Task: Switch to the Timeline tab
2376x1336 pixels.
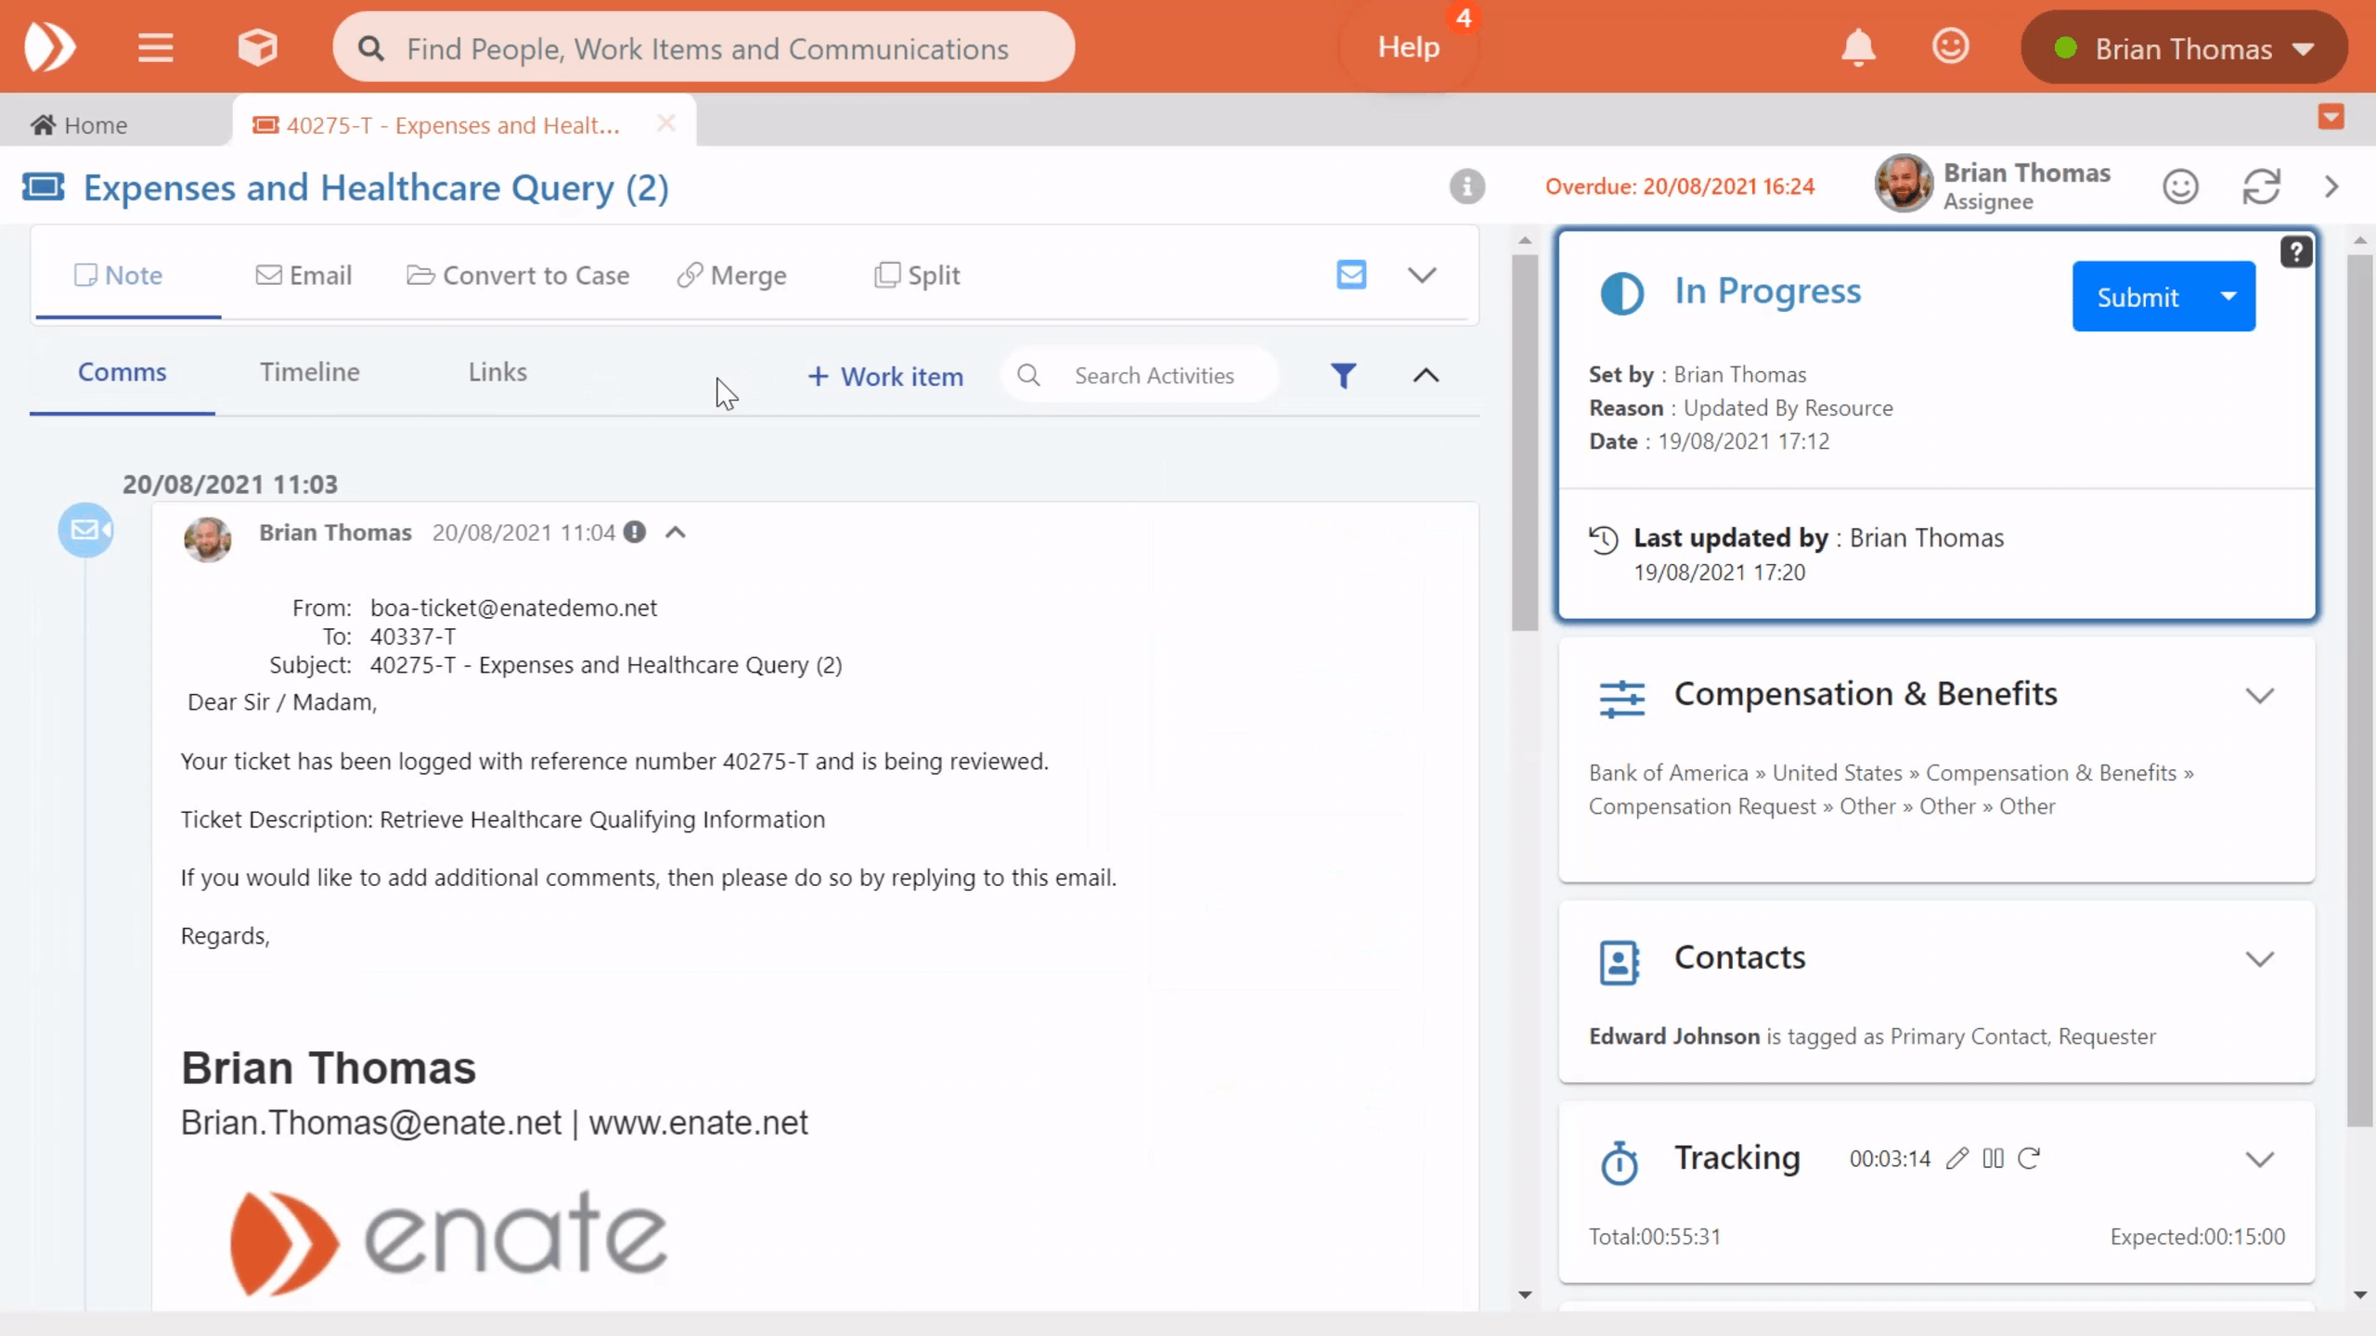Action: tap(309, 372)
